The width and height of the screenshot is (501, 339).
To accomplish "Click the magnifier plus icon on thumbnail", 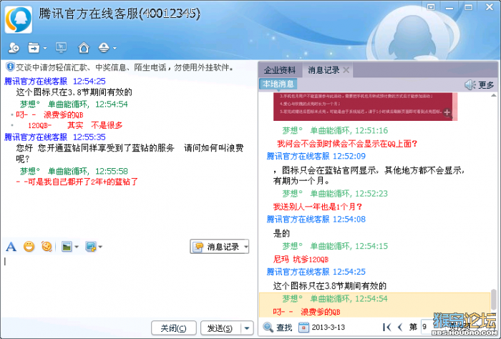I will (x=447, y=113).
